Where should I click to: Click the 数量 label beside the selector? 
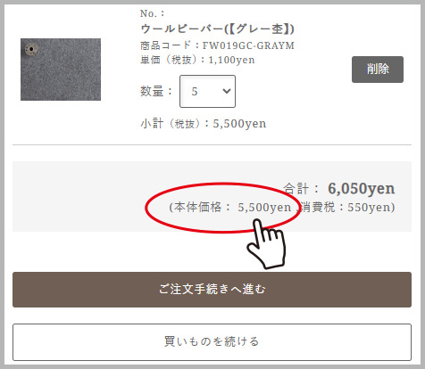point(156,91)
